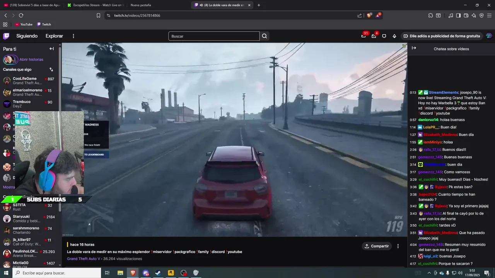Collapse the video chat panel arrow
Screen dimensions: 495x278
click(x=414, y=48)
